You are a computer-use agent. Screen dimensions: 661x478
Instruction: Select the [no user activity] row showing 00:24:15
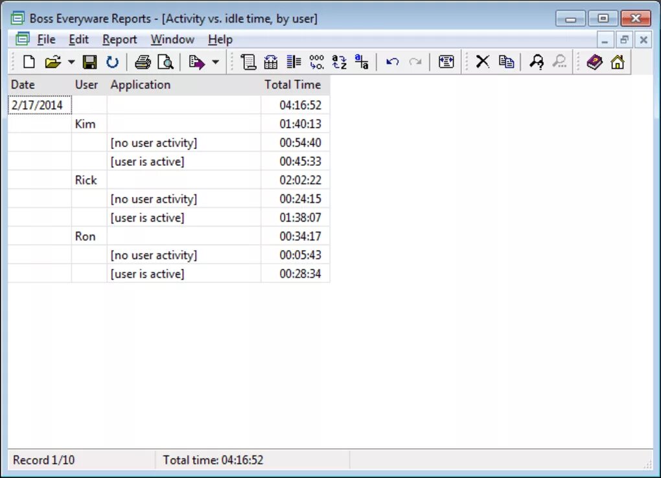pos(168,199)
